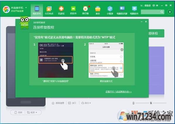Image resolution: width=175 pixels, height=124 pixels.
Task: Open the 我的手机 tab
Action: click(x=37, y=10)
